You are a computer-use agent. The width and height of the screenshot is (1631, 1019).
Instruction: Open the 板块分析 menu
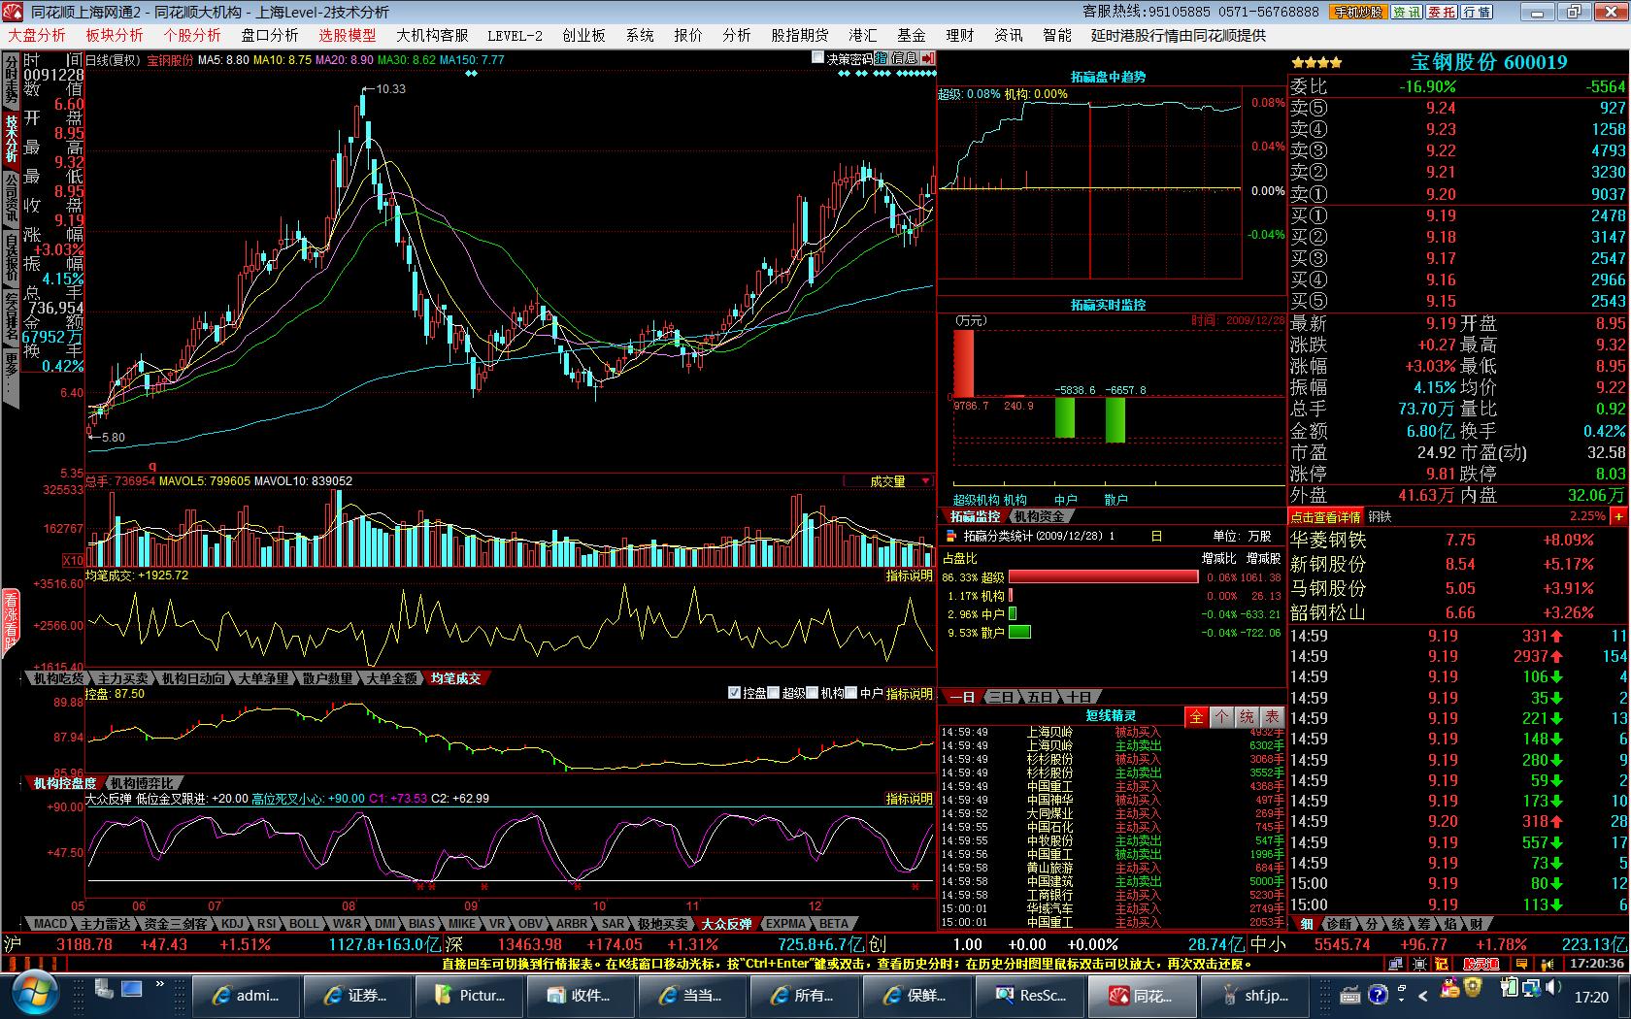pyautogui.click(x=115, y=35)
